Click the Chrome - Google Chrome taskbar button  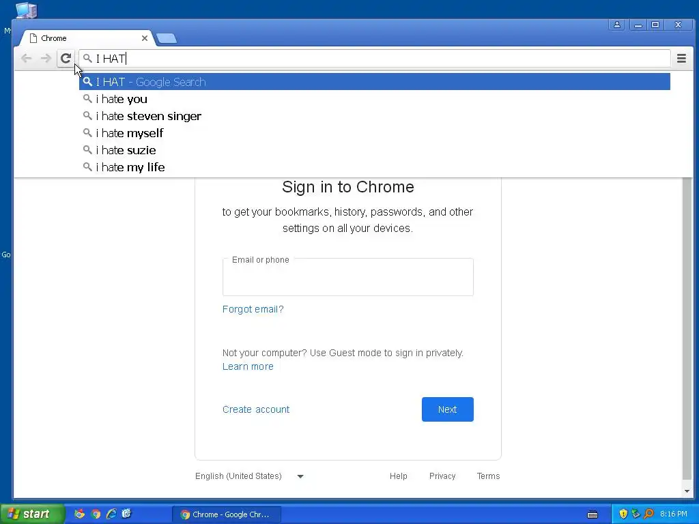(x=227, y=514)
